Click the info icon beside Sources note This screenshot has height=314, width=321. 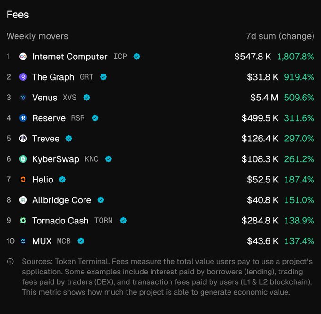[x=10, y=262]
